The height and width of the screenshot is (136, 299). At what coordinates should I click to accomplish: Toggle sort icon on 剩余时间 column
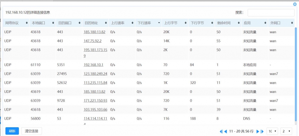pyautogui.click(x=239, y=23)
